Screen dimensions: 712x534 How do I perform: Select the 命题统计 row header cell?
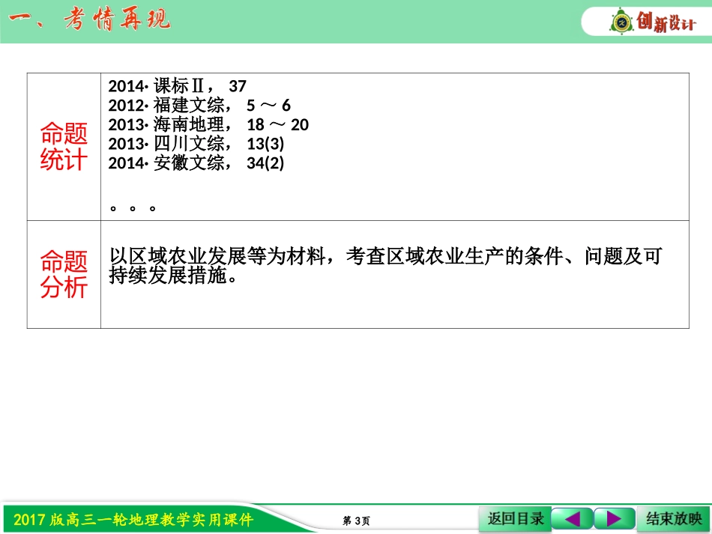coord(64,147)
